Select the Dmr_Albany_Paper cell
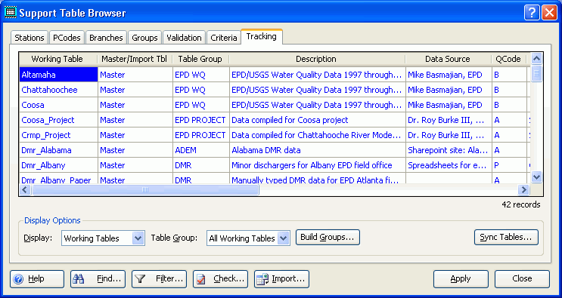This screenshot has height=298, width=562. (58, 178)
